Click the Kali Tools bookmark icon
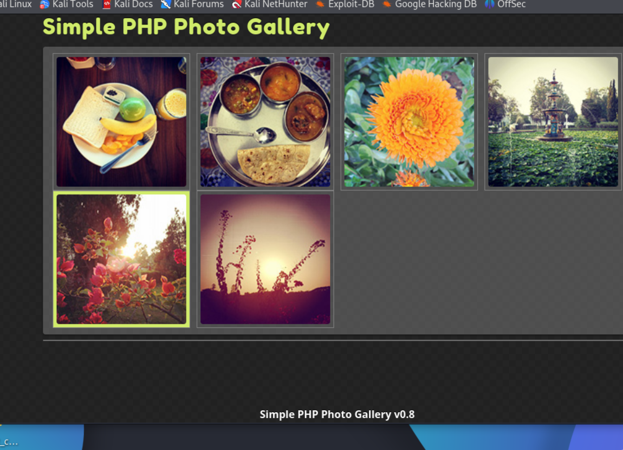Viewport: 623px width, 450px height. click(x=44, y=4)
